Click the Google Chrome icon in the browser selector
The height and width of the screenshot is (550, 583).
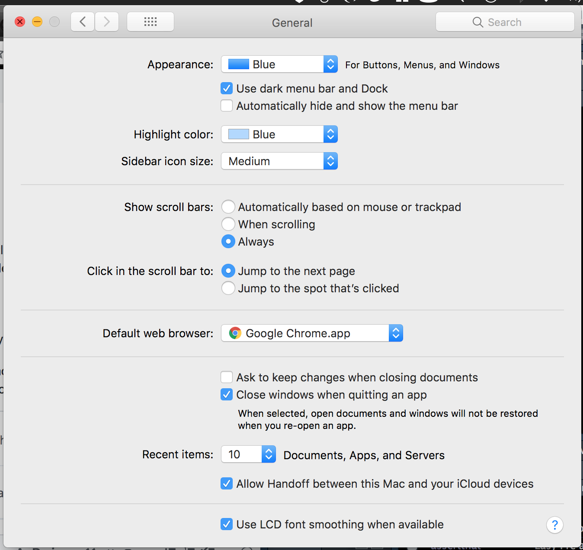(234, 333)
